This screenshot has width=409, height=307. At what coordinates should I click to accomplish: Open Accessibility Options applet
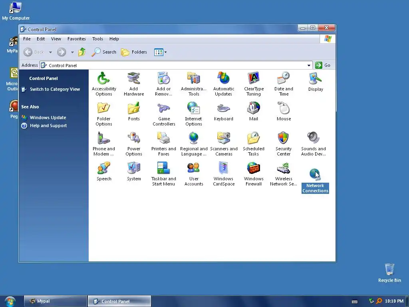tap(103, 84)
